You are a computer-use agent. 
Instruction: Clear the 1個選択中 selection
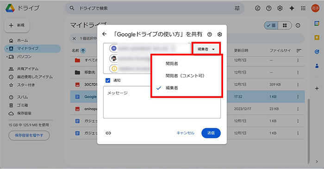[74, 38]
